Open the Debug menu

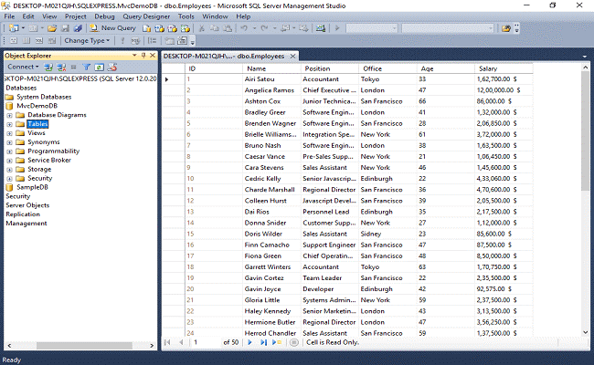click(104, 16)
